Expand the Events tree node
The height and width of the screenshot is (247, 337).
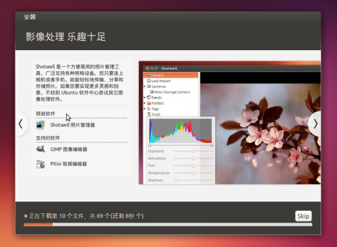pyautogui.click(x=145, y=97)
